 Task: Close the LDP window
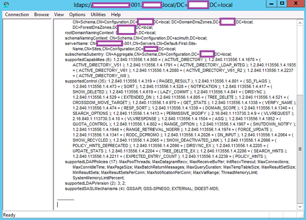[296, 3]
